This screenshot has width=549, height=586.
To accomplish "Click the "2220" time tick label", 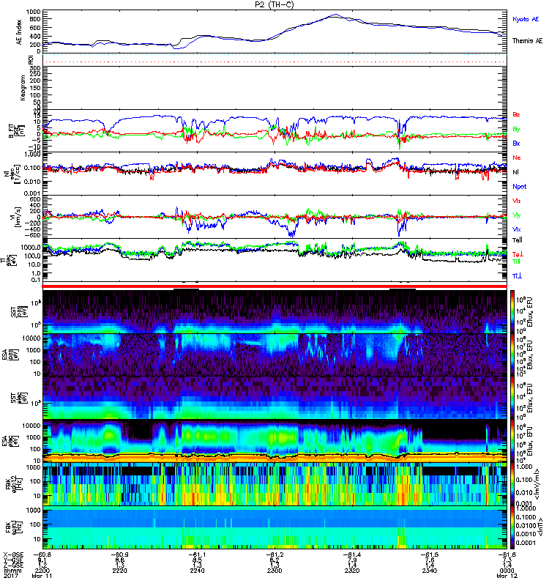I will point(119,571).
